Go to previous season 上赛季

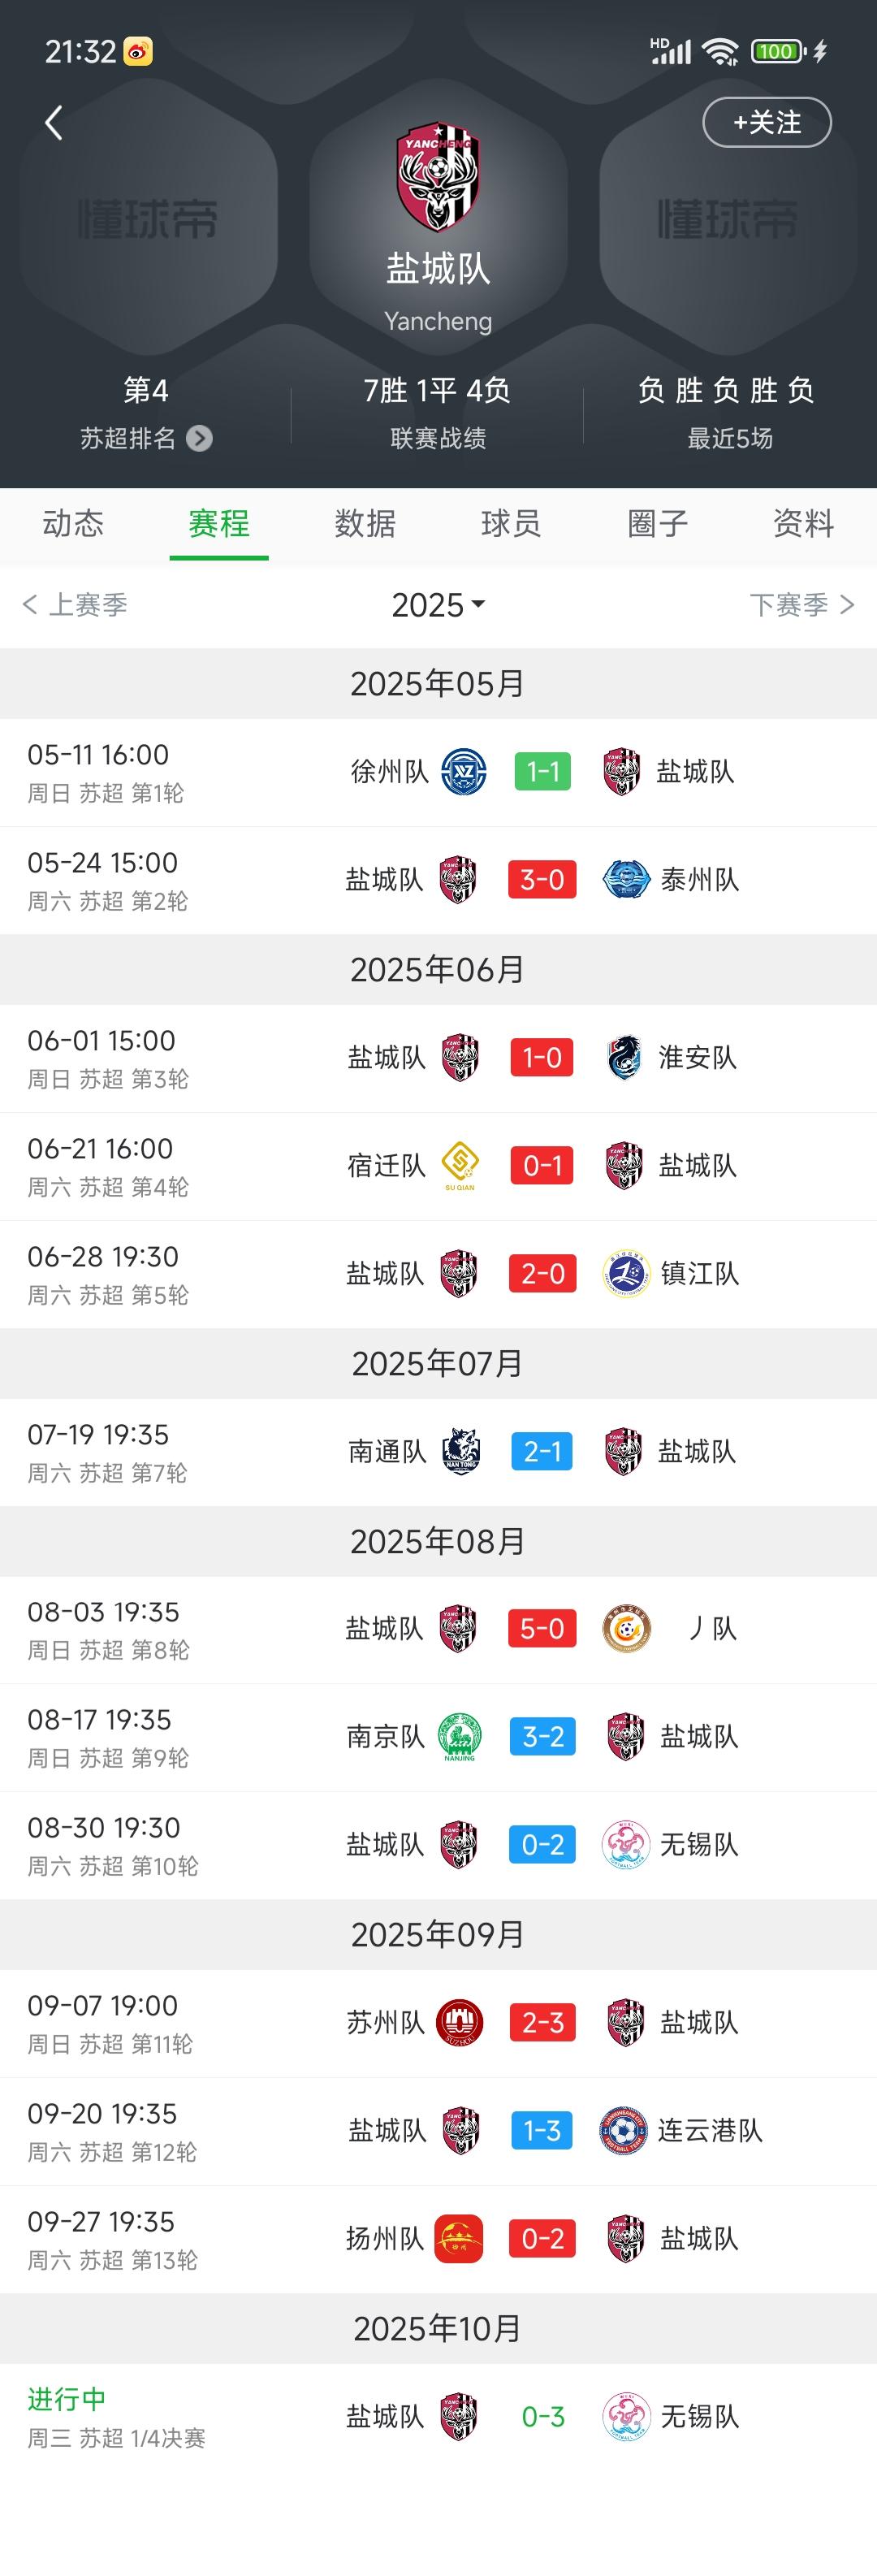click(x=76, y=605)
